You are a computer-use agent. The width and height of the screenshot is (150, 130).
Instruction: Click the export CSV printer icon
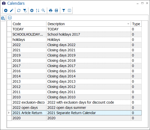click(x=56, y=10)
